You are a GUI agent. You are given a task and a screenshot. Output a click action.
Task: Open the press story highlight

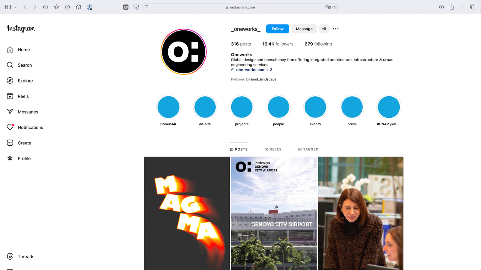(x=352, y=107)
